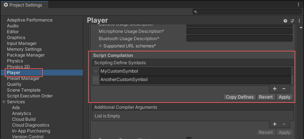Open Physics settings category
304x139 pixels.
point(15,61)
